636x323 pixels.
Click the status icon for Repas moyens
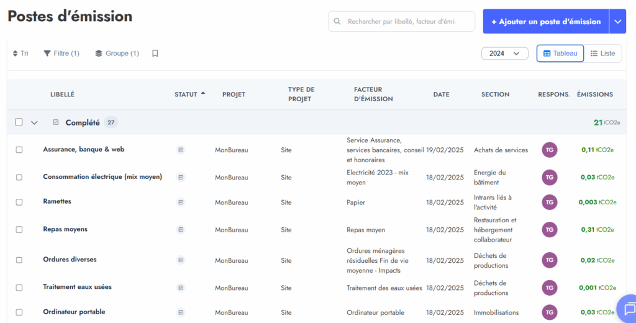tap(181, 229)
